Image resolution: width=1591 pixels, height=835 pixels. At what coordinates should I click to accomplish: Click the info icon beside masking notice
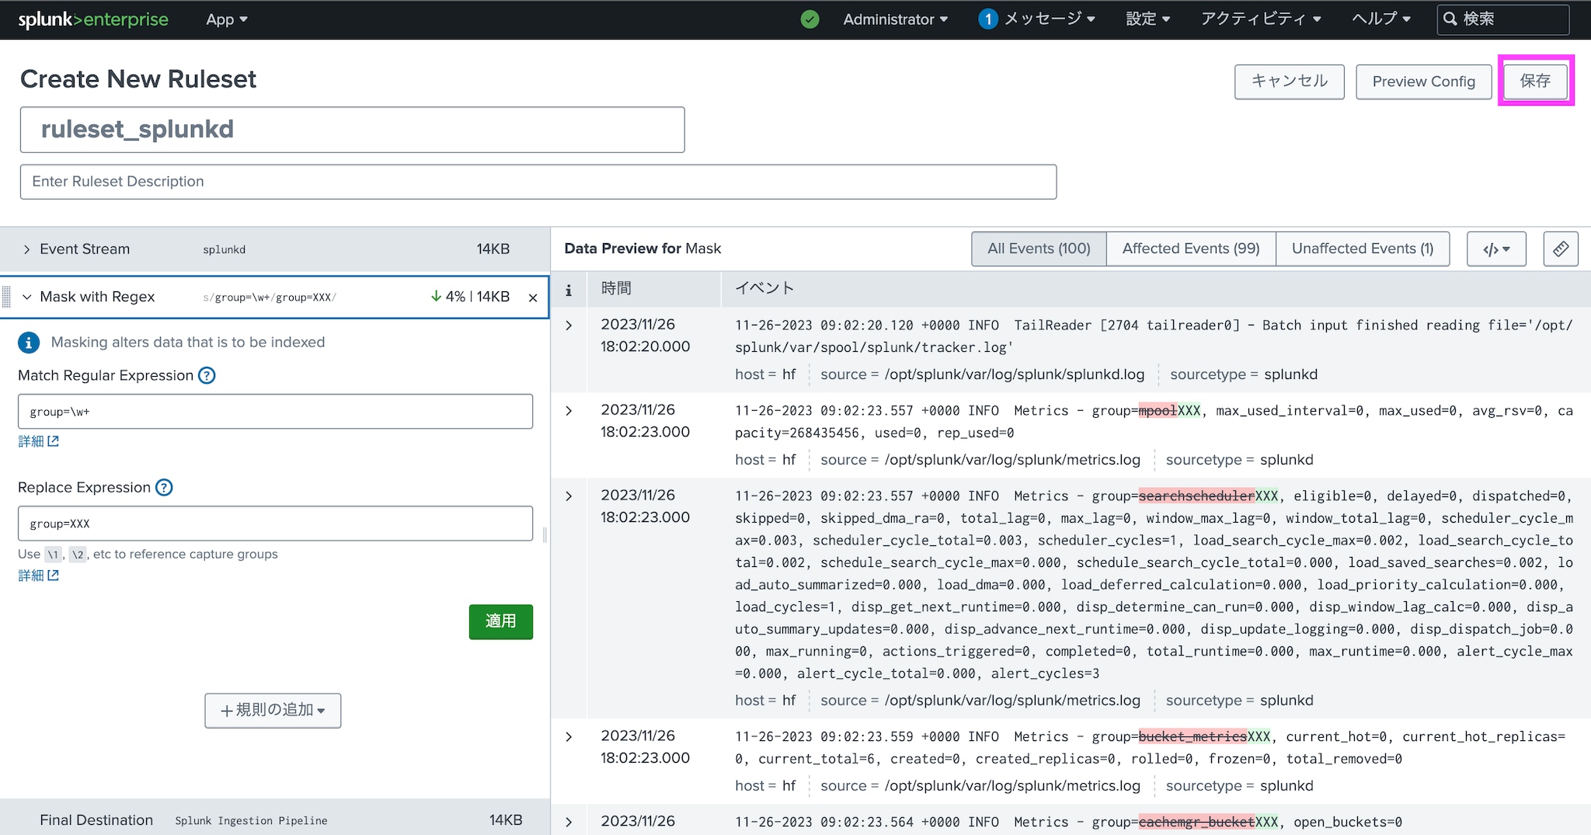click(29, 343)
